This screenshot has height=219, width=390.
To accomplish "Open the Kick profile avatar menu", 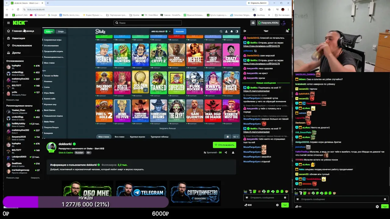I will point(283,23).
